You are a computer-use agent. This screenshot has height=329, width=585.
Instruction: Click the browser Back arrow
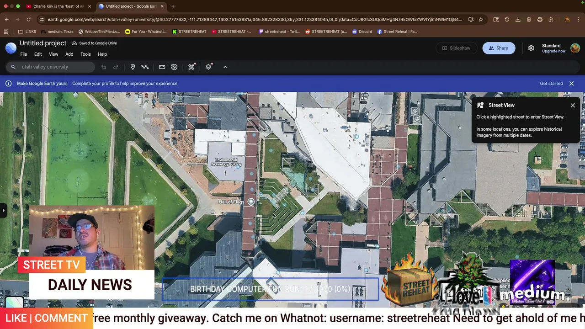tap(6, 20)
